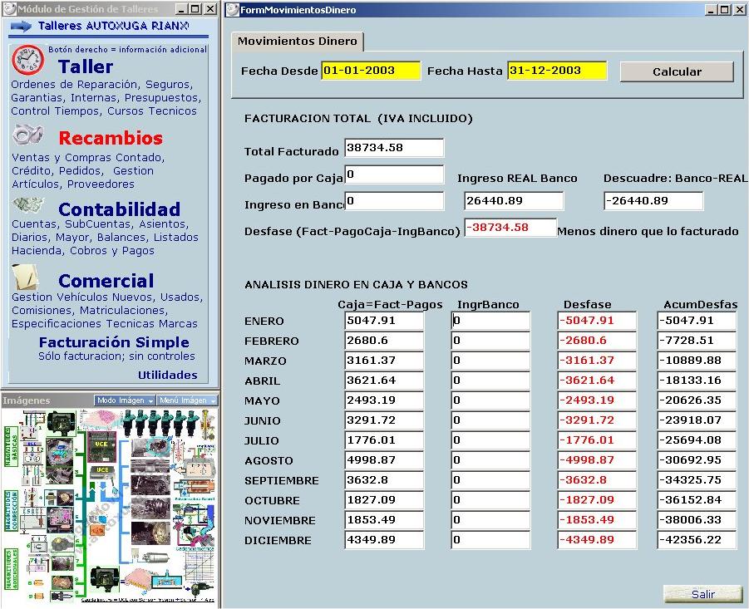This screenshot has height=609, width=749.
Task: Click the MARZO Caja field 3161.37
Action: 384,361
